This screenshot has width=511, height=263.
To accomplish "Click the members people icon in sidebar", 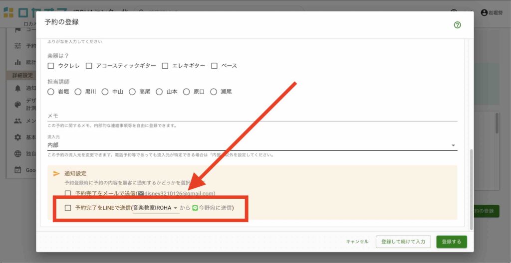I will coord(18,121).
